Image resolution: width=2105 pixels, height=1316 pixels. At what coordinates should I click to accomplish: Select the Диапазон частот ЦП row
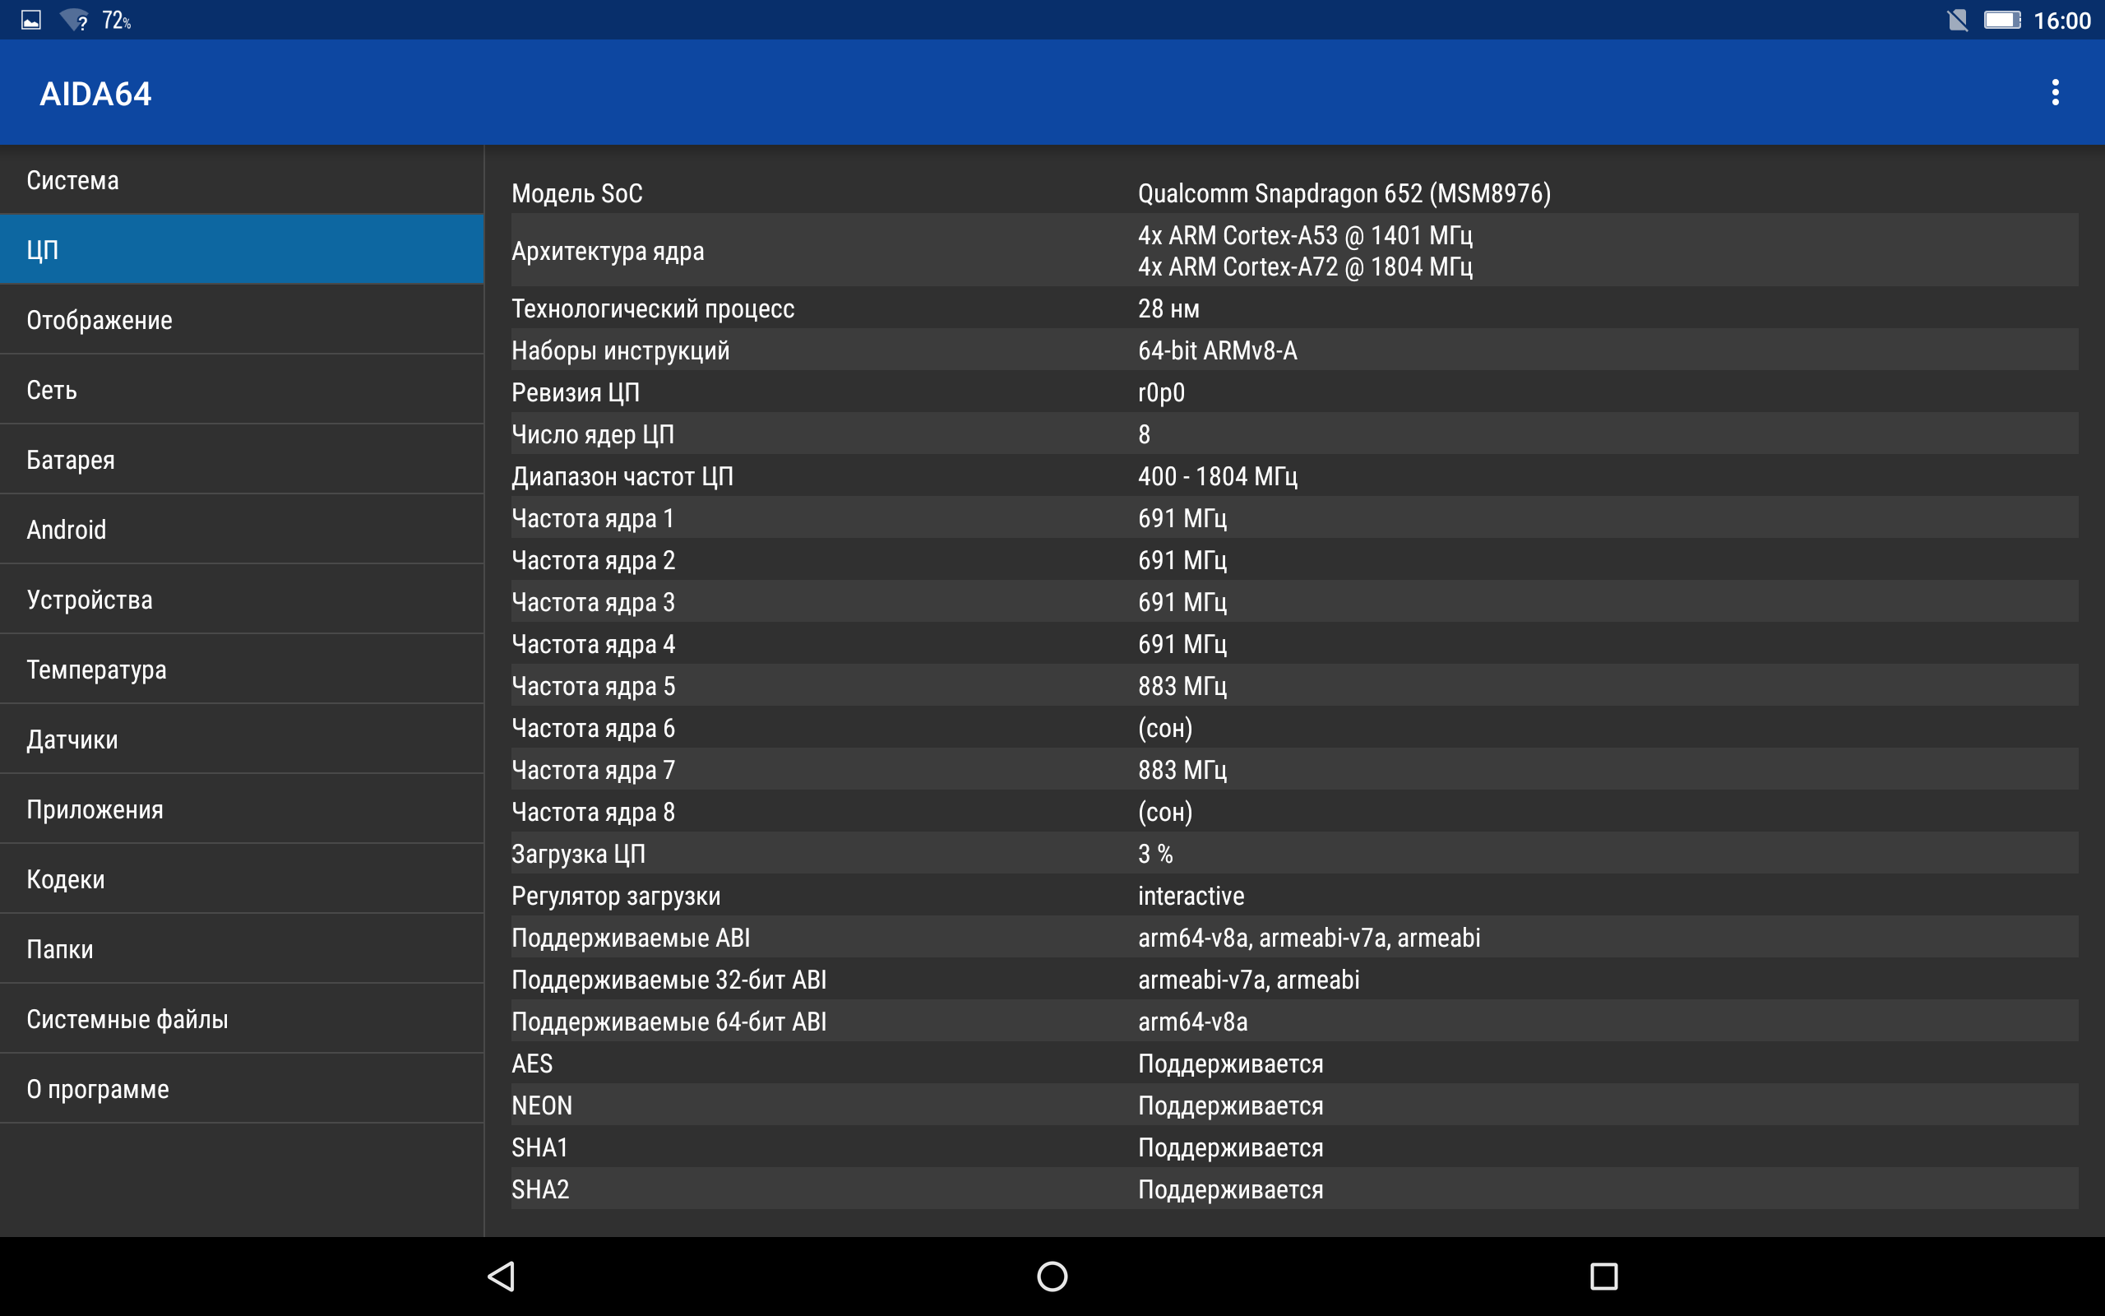(1294, 475)
